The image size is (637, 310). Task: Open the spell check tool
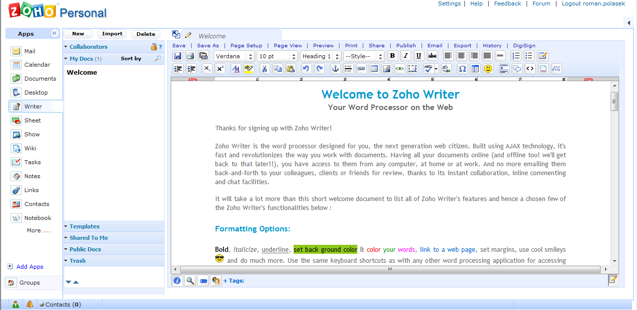pos(427,69)
